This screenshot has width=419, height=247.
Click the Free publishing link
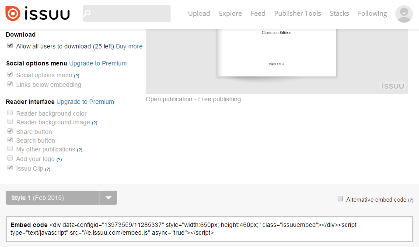point(220,99)
